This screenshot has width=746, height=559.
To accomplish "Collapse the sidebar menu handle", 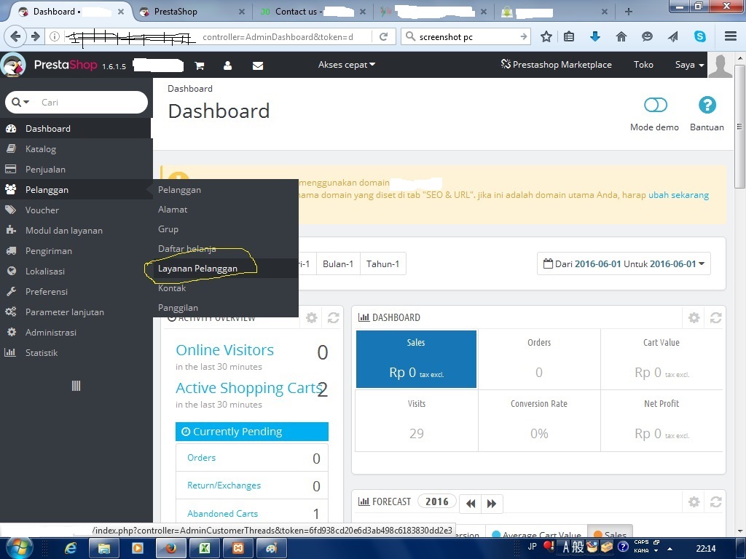I will 76,386.
